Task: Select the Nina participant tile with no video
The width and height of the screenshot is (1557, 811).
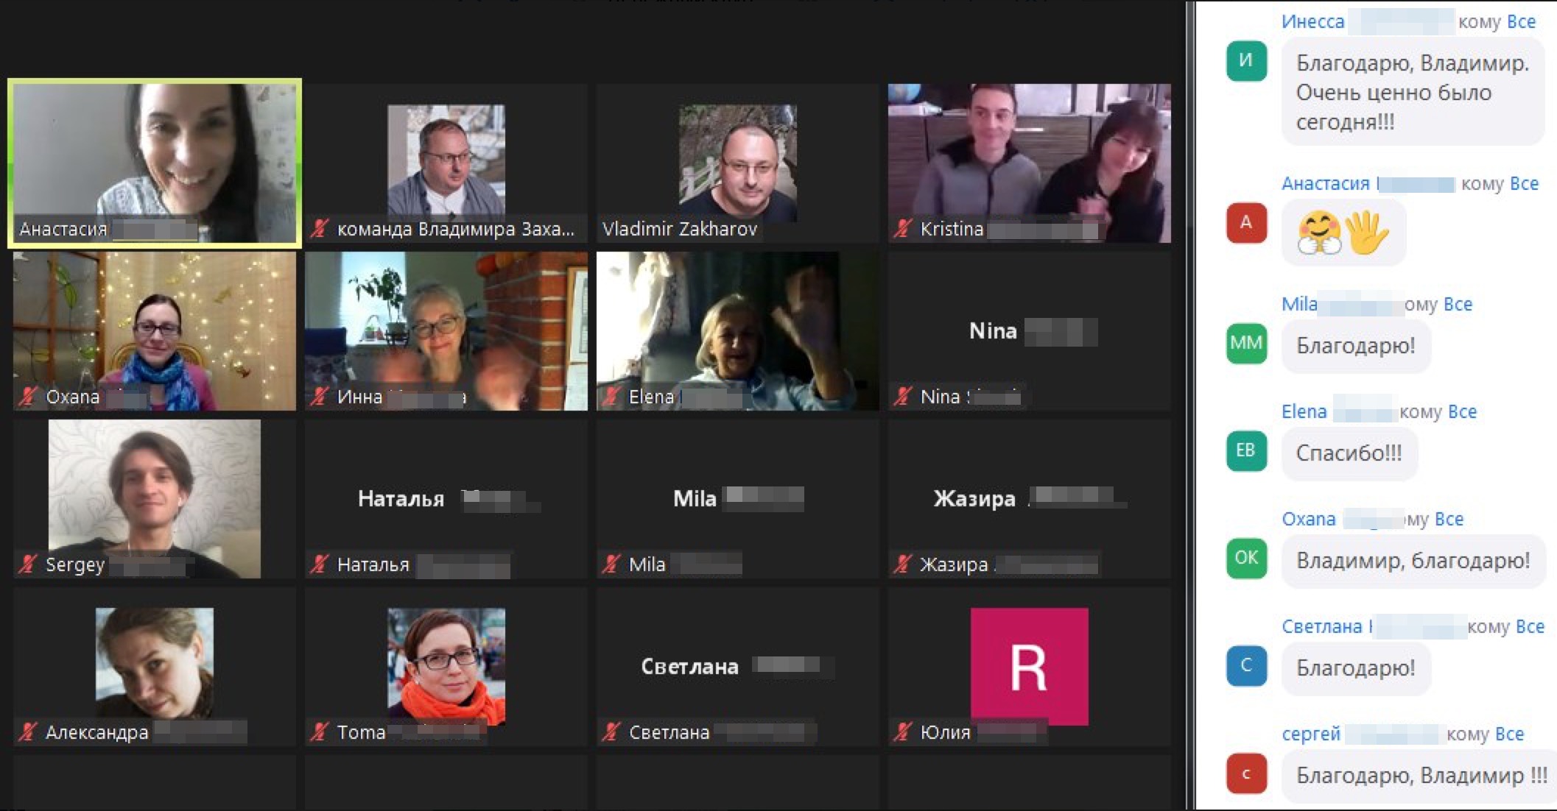Action: coord(1029,331)
